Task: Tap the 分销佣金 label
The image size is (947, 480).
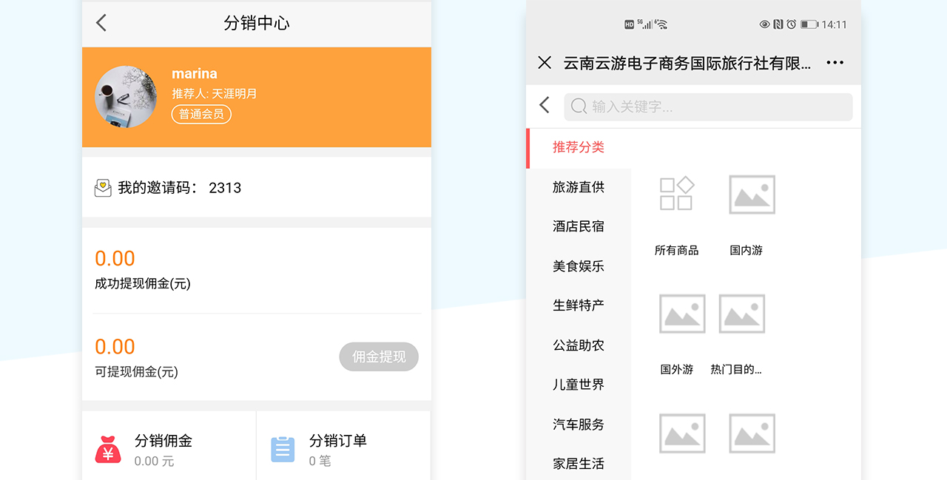Action: pos(164,441)
